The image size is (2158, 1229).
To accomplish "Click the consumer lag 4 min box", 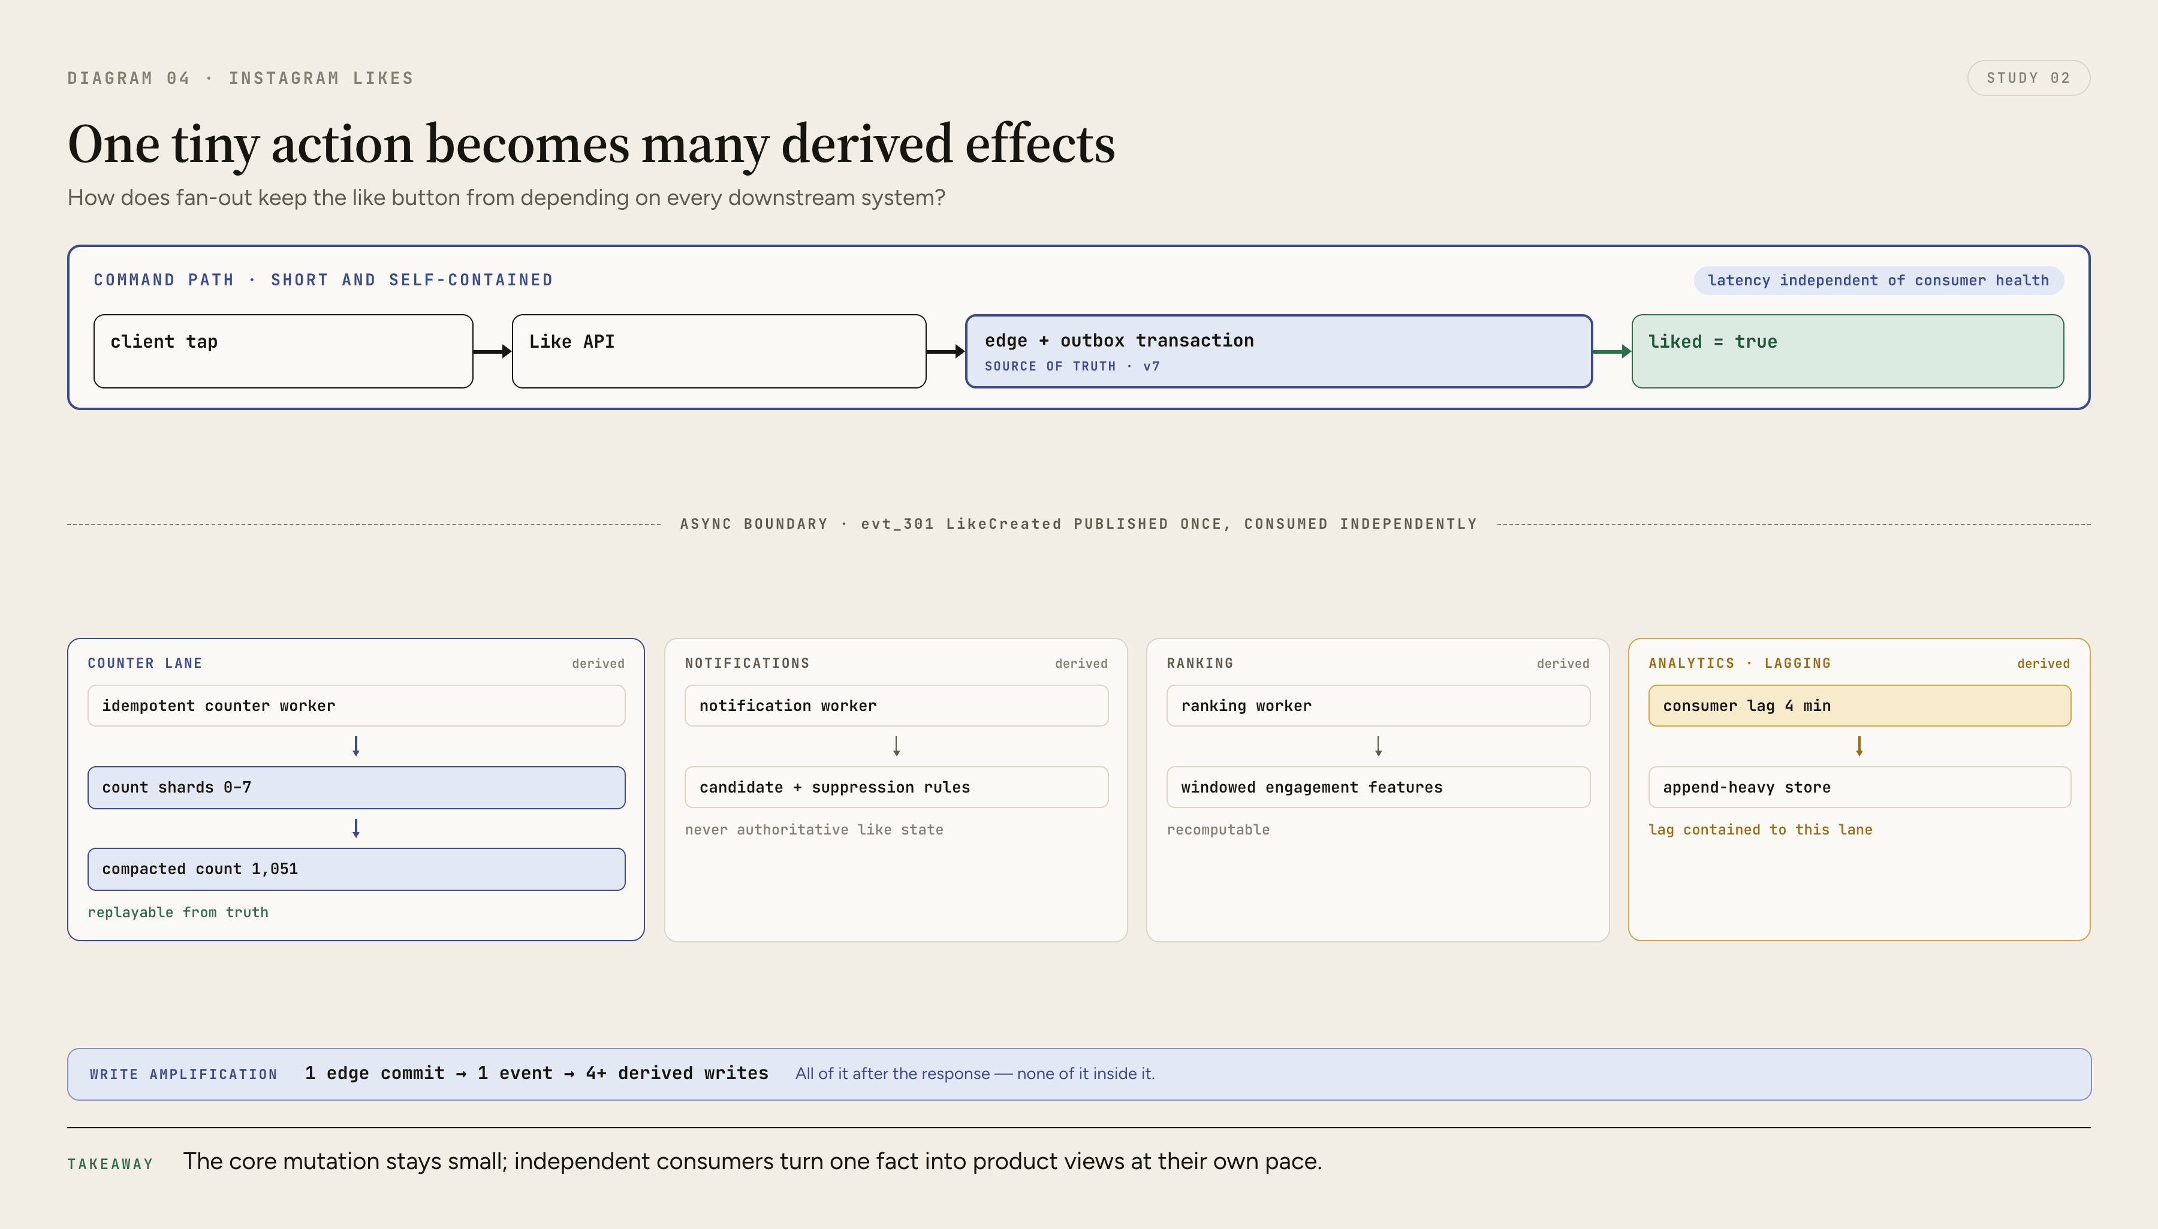I will [x=1859, y=706].
